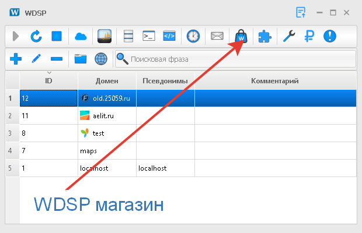Open settings via the wrench icon

(289, 36)
